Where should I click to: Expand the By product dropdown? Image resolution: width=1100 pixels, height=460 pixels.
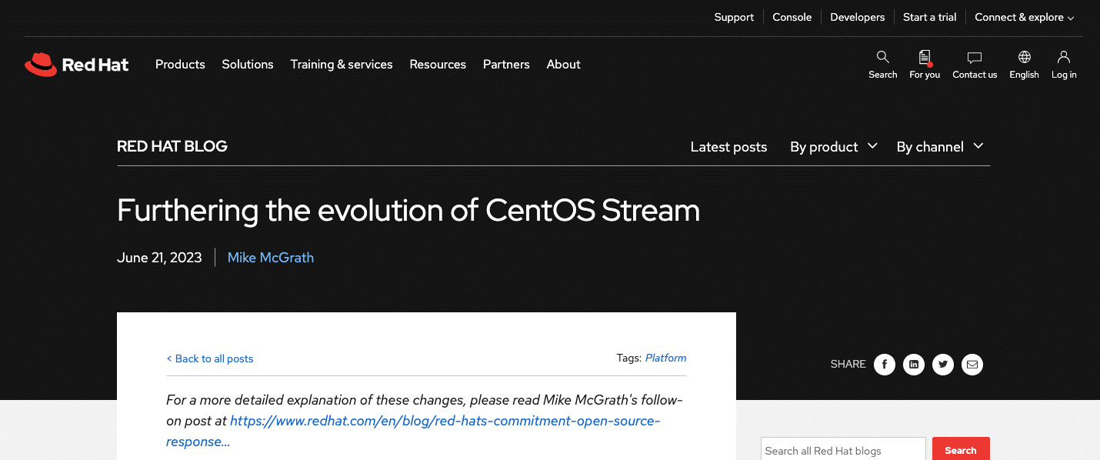click(x=834, y=146)
